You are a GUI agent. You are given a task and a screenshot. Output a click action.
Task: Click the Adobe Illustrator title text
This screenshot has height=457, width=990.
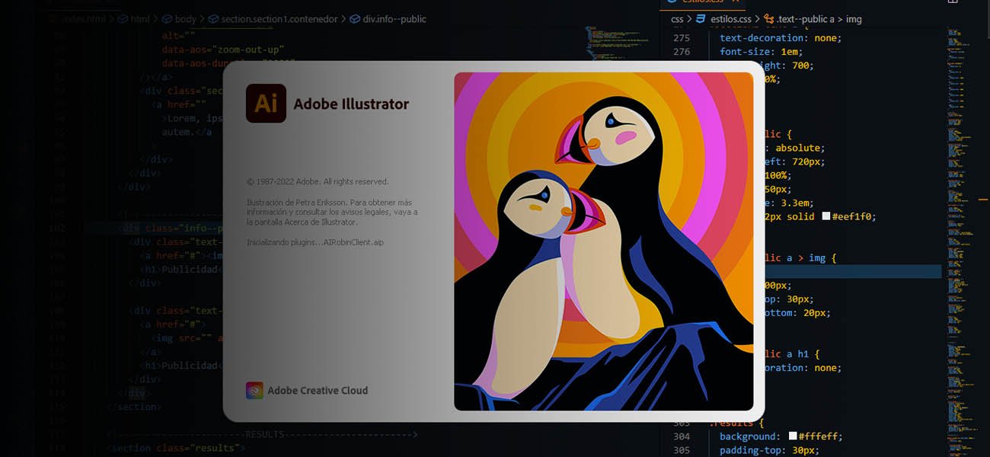[x=351, y=104]
